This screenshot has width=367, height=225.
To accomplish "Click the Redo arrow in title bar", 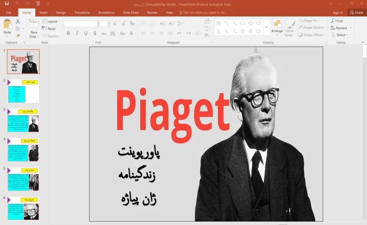I will pyautogui.click(x=28, y=4).
